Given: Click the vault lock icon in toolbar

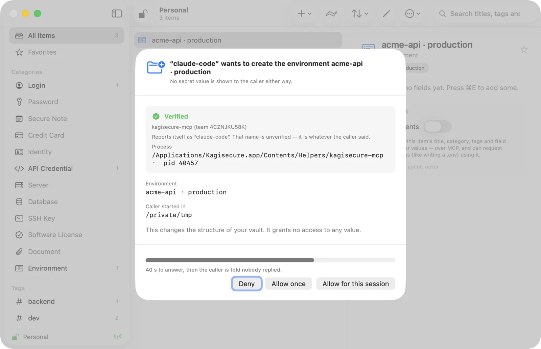Looking at the screenshot, I should click(x=143, y=14).
